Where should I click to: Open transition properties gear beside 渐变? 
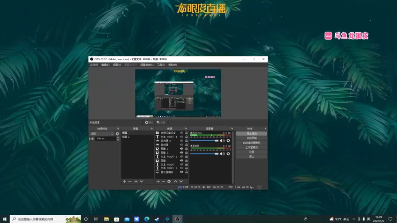click(x=117, y=134)
